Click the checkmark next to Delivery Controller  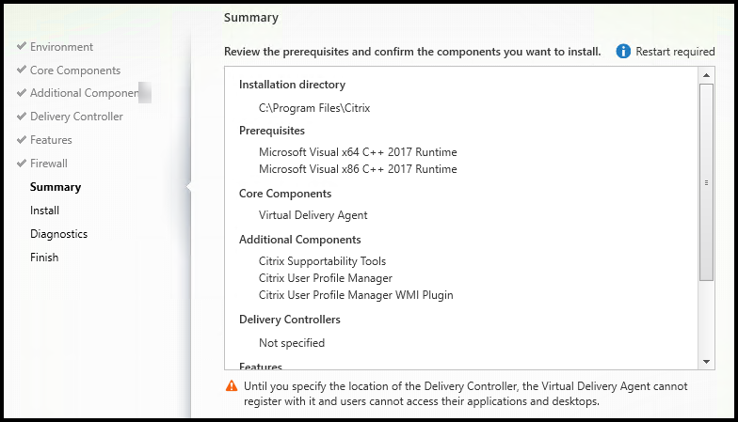pos(22,117)
